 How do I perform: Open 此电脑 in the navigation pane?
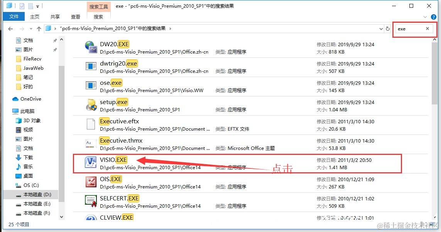[24, 111]
